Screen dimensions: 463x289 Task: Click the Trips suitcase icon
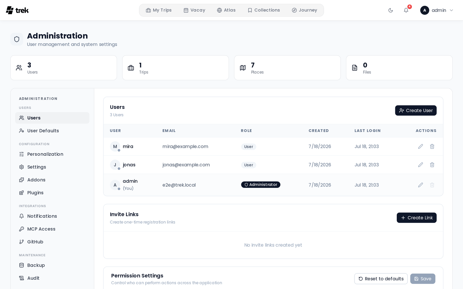point(131,68)
